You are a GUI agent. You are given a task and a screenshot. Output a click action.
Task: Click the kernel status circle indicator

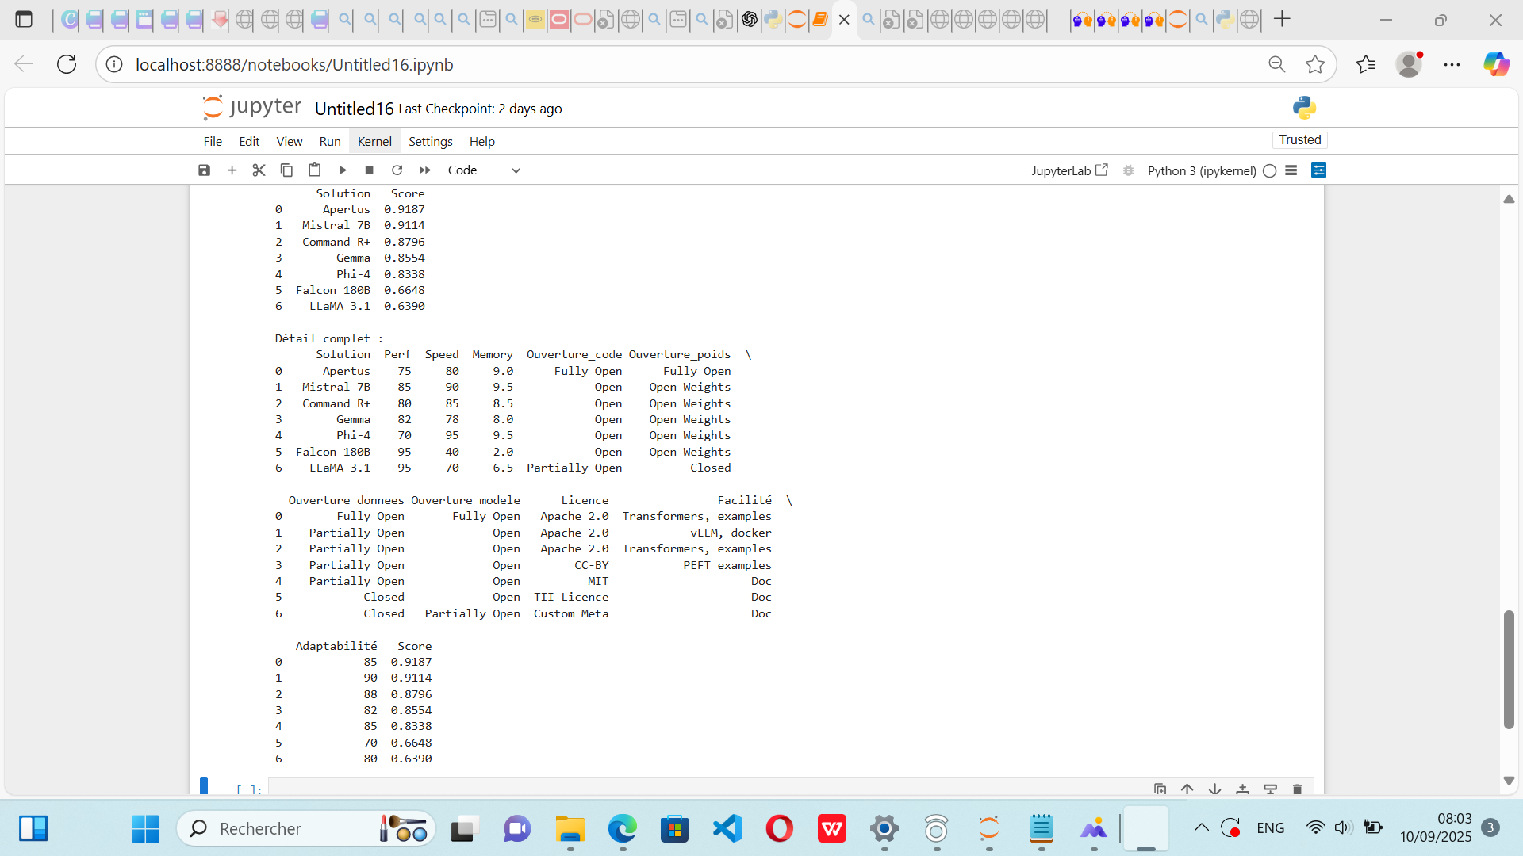(1269, 170)
